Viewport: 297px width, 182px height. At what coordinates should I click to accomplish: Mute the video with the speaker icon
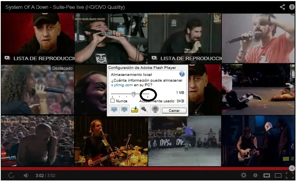click(26, 175)
